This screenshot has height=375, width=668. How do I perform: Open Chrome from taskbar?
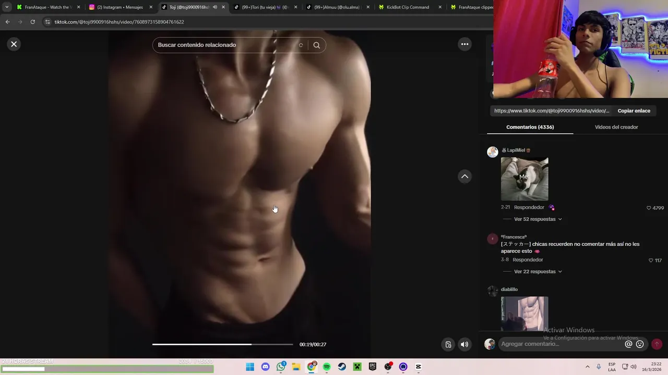click(312, 367)
